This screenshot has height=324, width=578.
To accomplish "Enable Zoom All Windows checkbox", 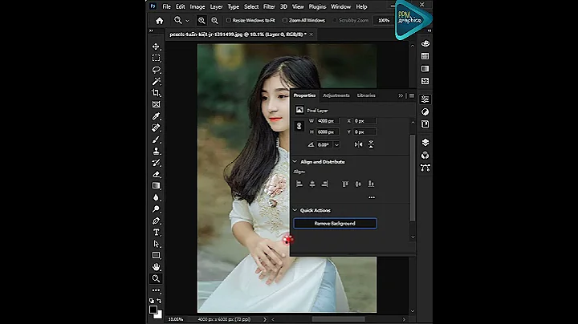I will pos(285,20).
